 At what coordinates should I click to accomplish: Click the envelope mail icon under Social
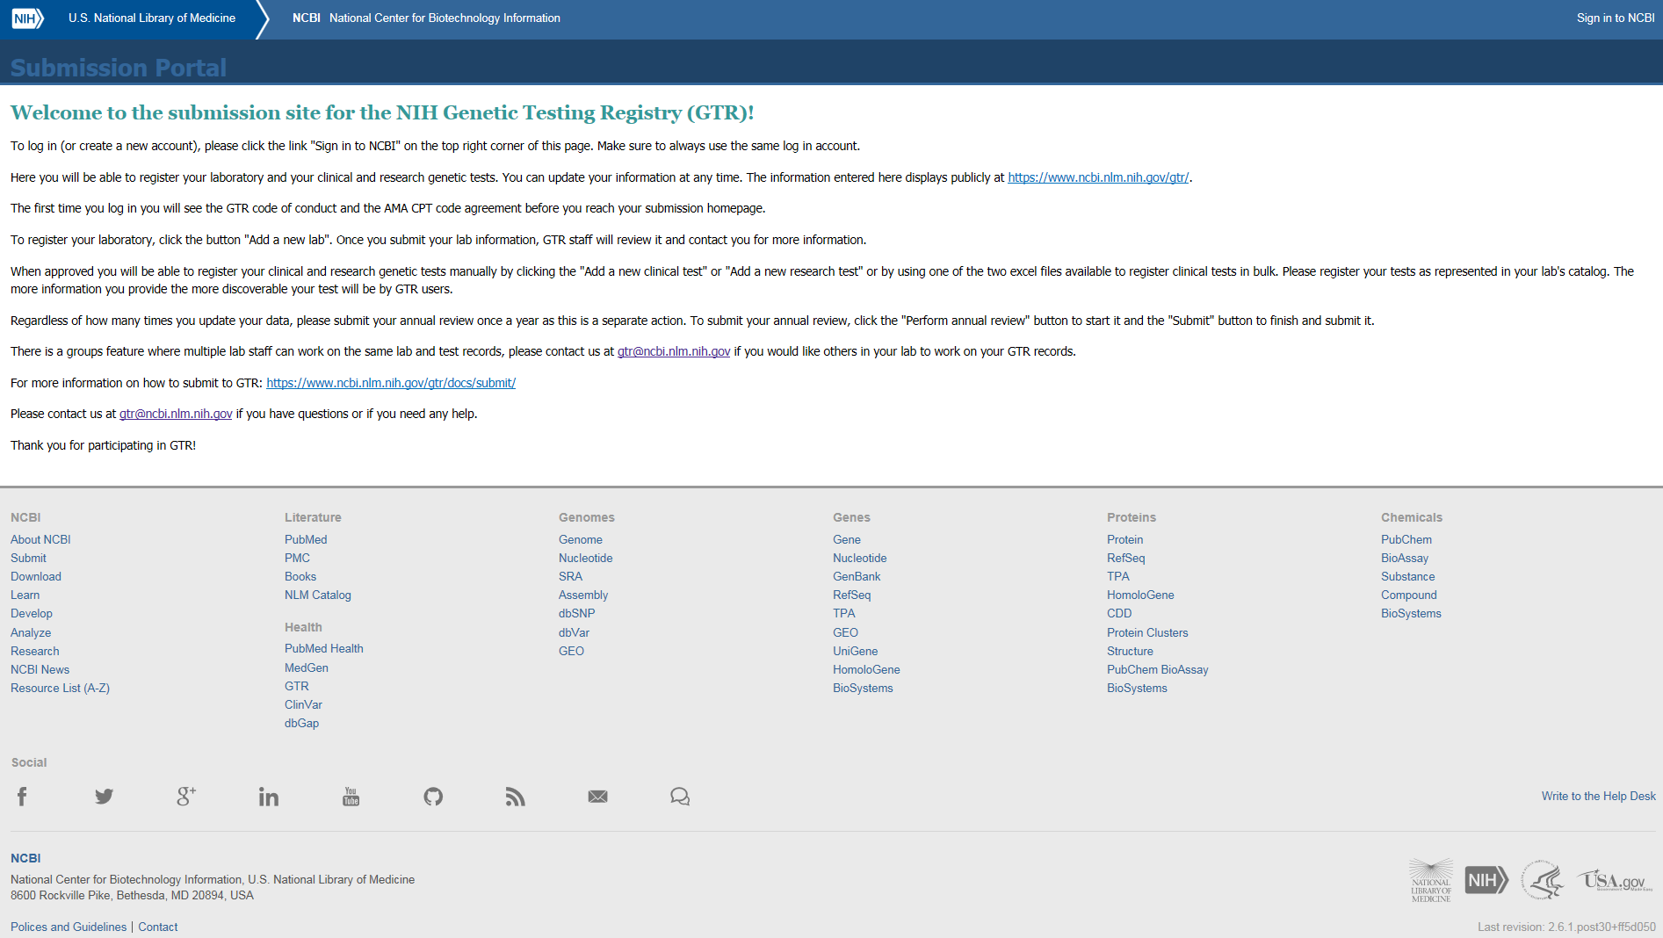(597, 797)
